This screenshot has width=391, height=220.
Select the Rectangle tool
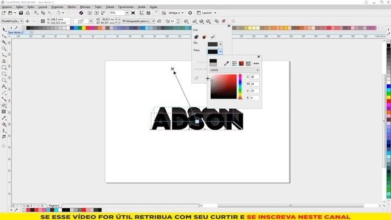tap(4, 68)
